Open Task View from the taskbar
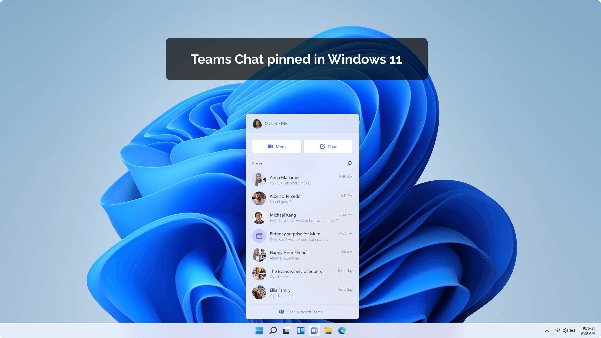Viewport: 601px width, 338px height. (x=286, y=331)
